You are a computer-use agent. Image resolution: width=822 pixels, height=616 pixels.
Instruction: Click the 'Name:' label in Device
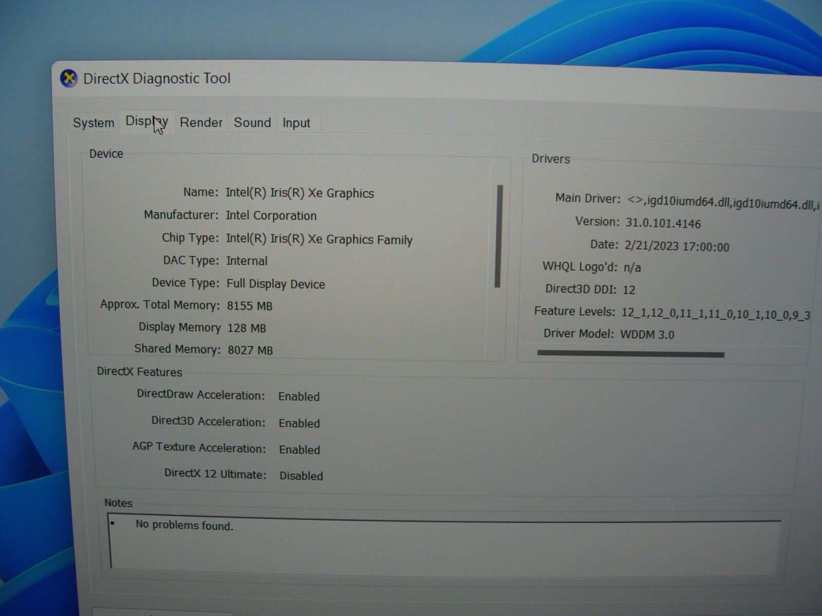[201, 192]
